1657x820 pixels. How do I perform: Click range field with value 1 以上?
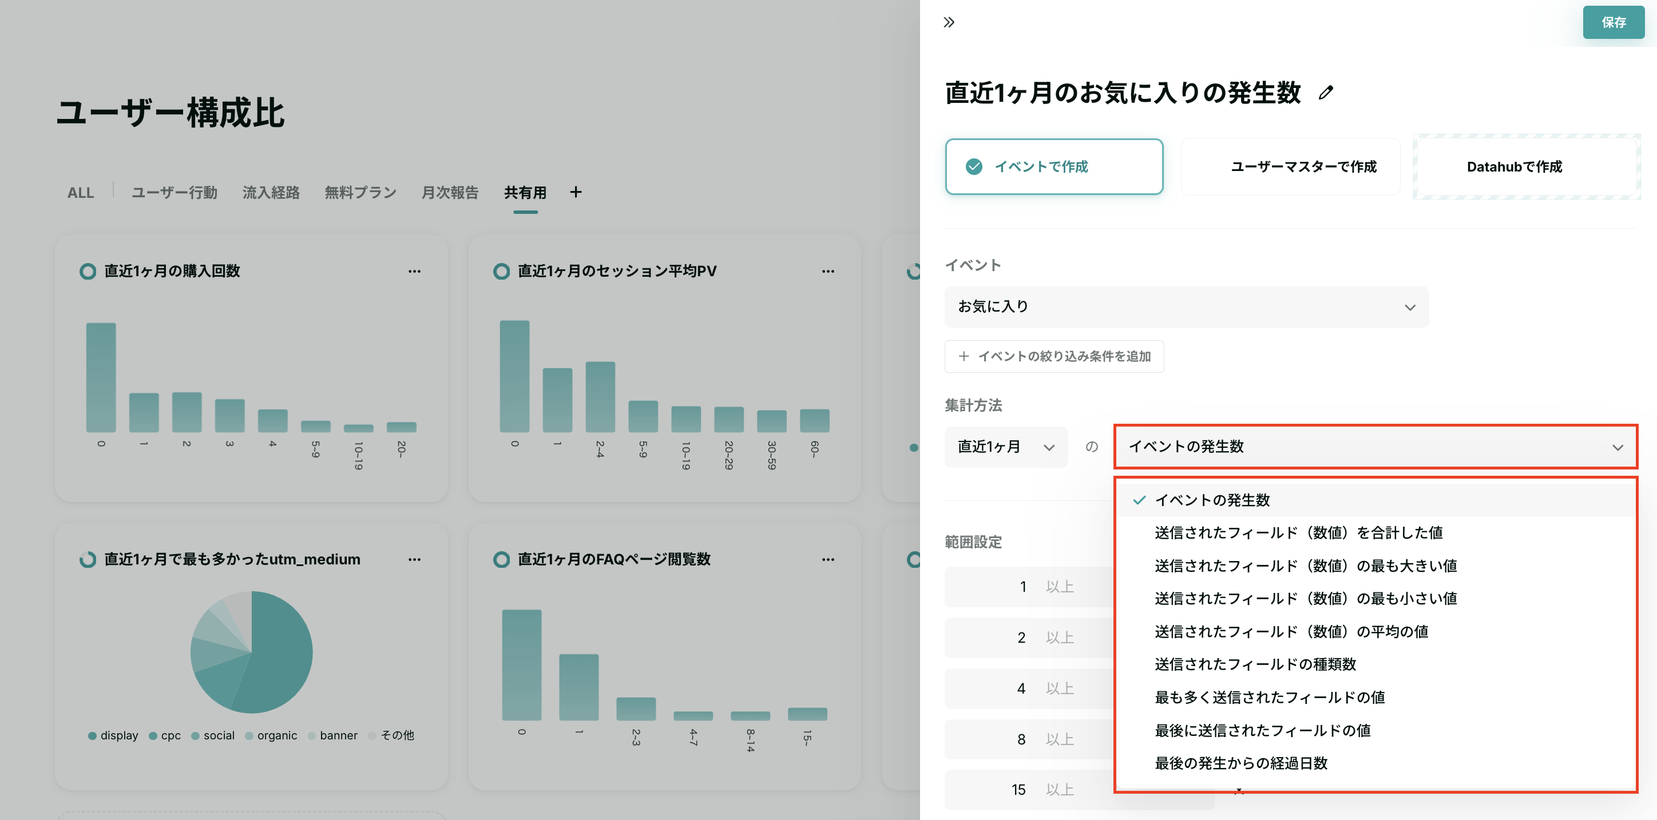click(1029, 587)
